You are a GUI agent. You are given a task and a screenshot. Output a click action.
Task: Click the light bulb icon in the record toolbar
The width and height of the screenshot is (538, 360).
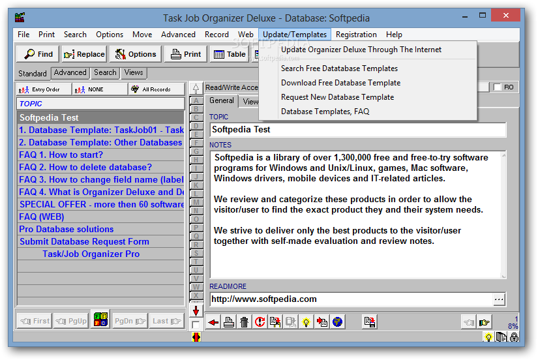point(306,322)
